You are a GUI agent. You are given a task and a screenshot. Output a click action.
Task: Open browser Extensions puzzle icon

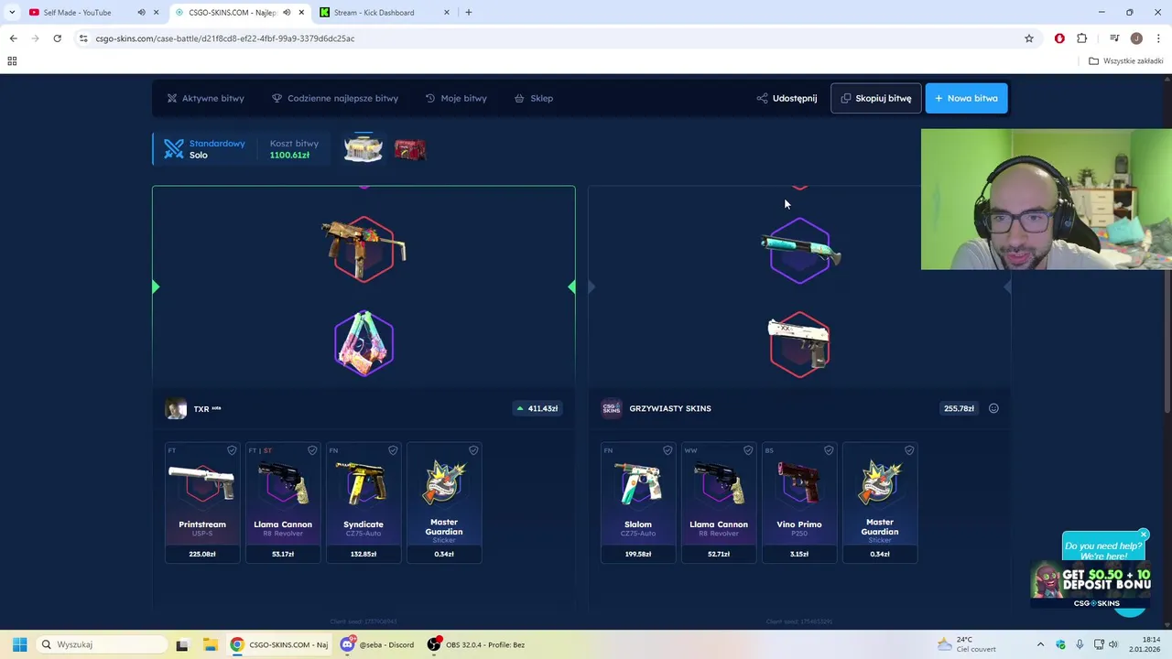(1082, 38)
